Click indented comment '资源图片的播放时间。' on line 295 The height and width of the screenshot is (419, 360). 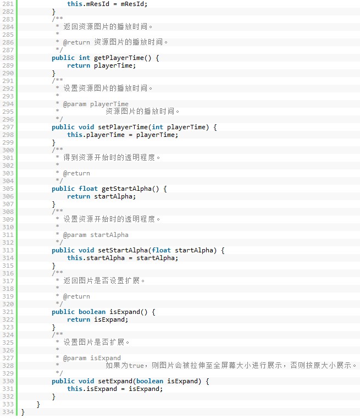tap(142, 112)
